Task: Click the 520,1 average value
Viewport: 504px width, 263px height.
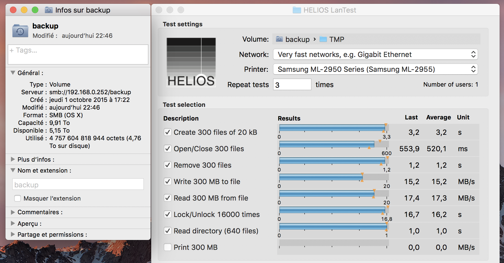Action: click(x=437, y=149)
